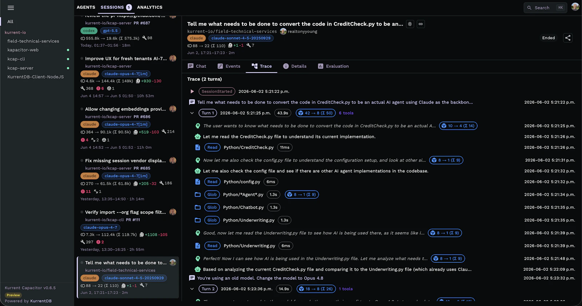Image resolution: width=582 pixels, height=306 pixels.
Task: Click the bug icon beside session title
Action: click(x=410, y=24)
